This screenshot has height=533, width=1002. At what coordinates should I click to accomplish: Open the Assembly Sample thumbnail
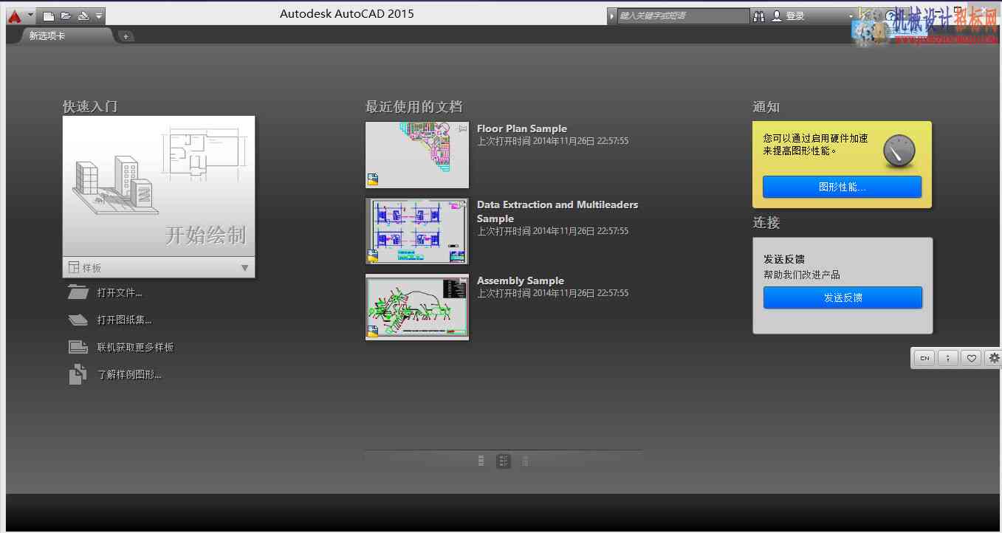(x=417, y=307)
